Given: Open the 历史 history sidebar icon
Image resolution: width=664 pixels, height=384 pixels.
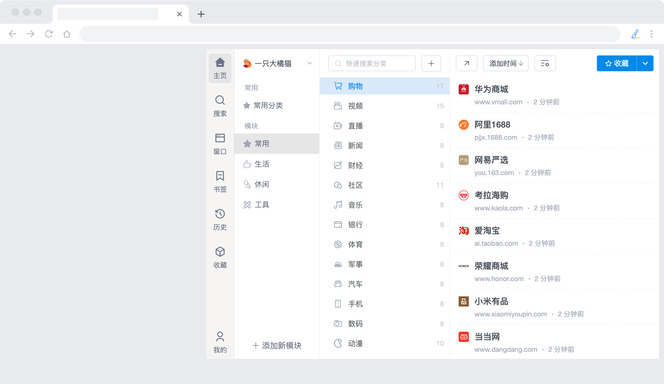Looking at the screenshot, I should [x=220, y=220].
